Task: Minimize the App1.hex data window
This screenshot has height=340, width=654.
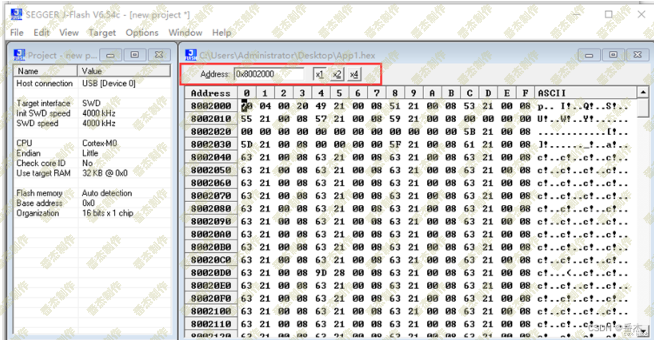Action: [x=589, y=55]
